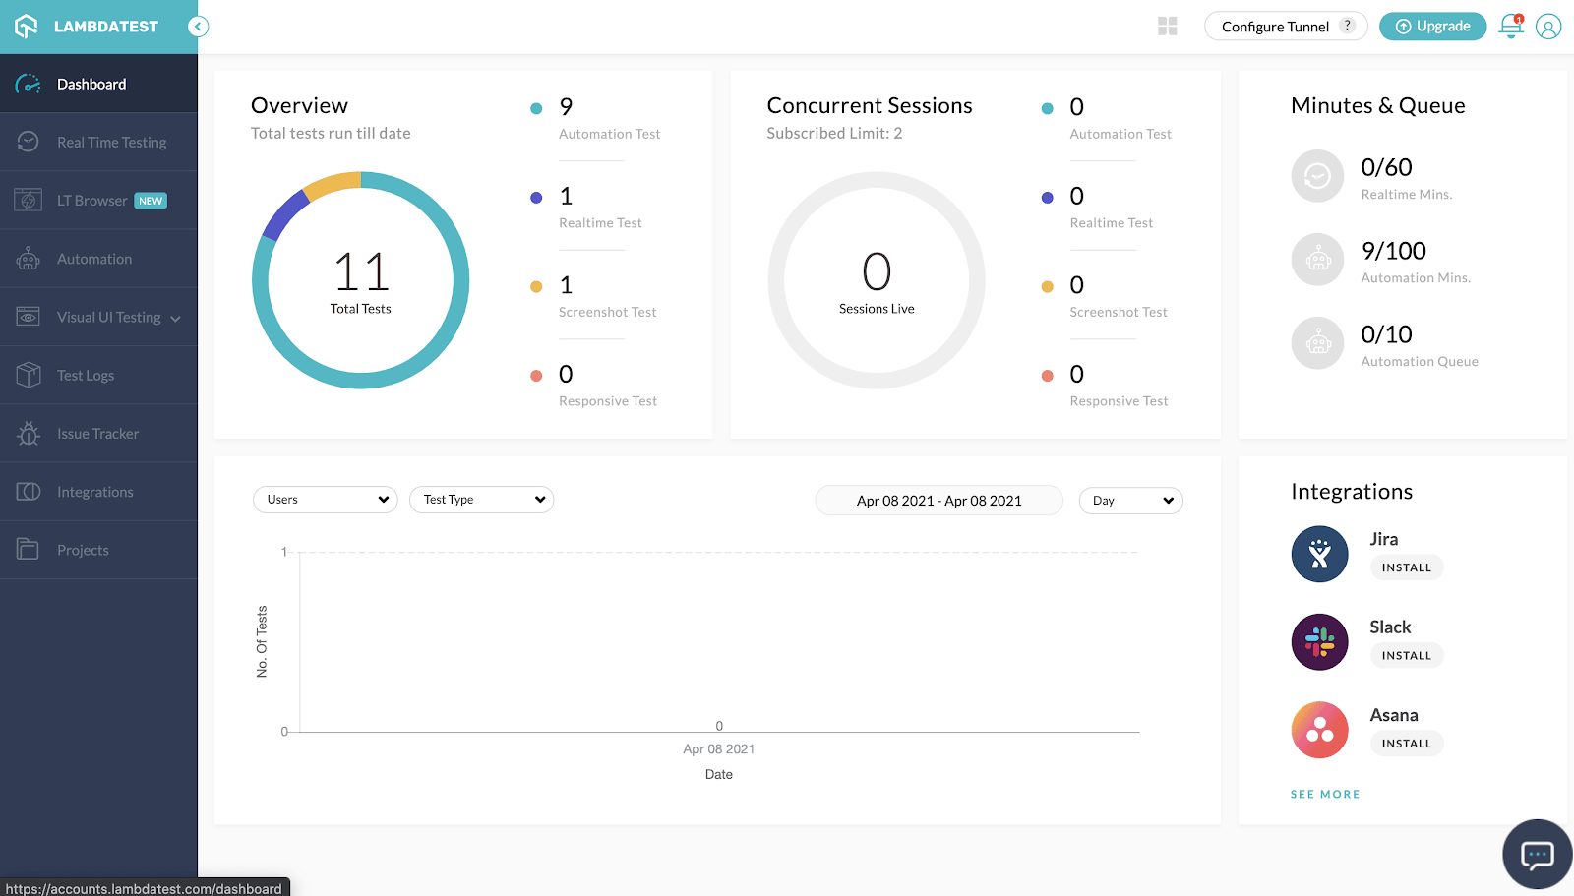Collapse the sidebar with the arrow button
The width and height of the screenshot is (1574, 896).
click(199, 27)
